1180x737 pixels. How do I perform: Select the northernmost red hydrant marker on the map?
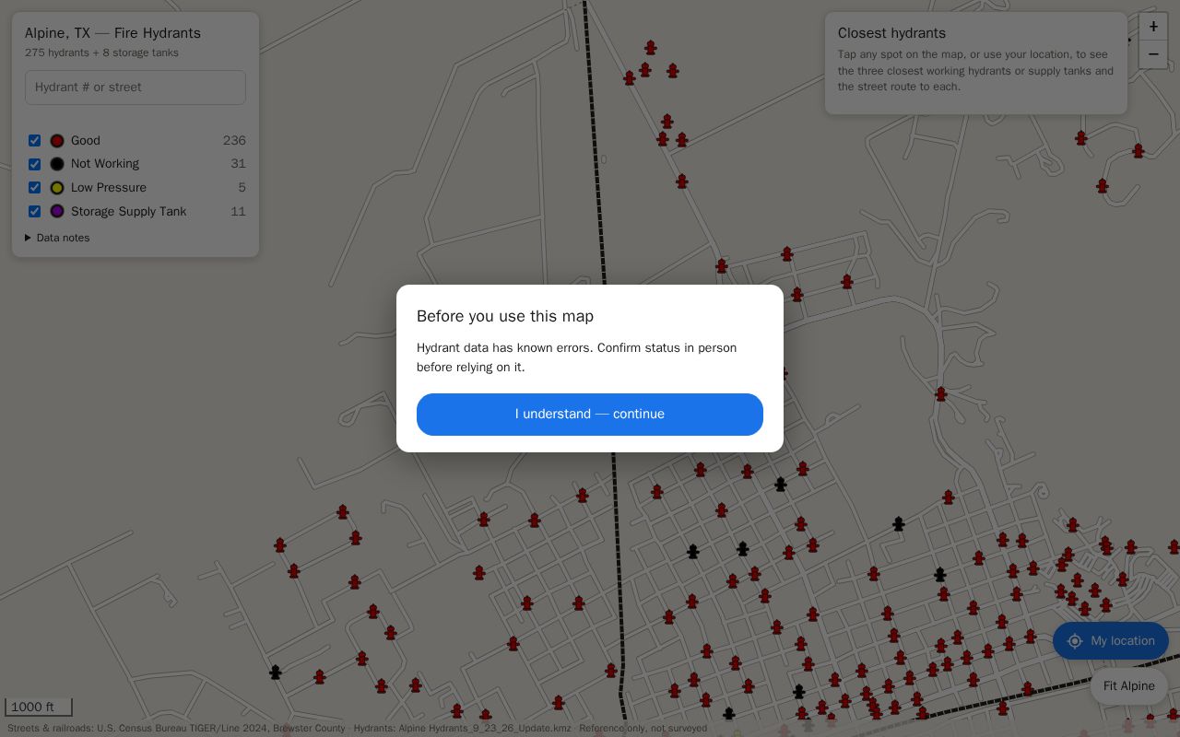(x=651, y=48)
